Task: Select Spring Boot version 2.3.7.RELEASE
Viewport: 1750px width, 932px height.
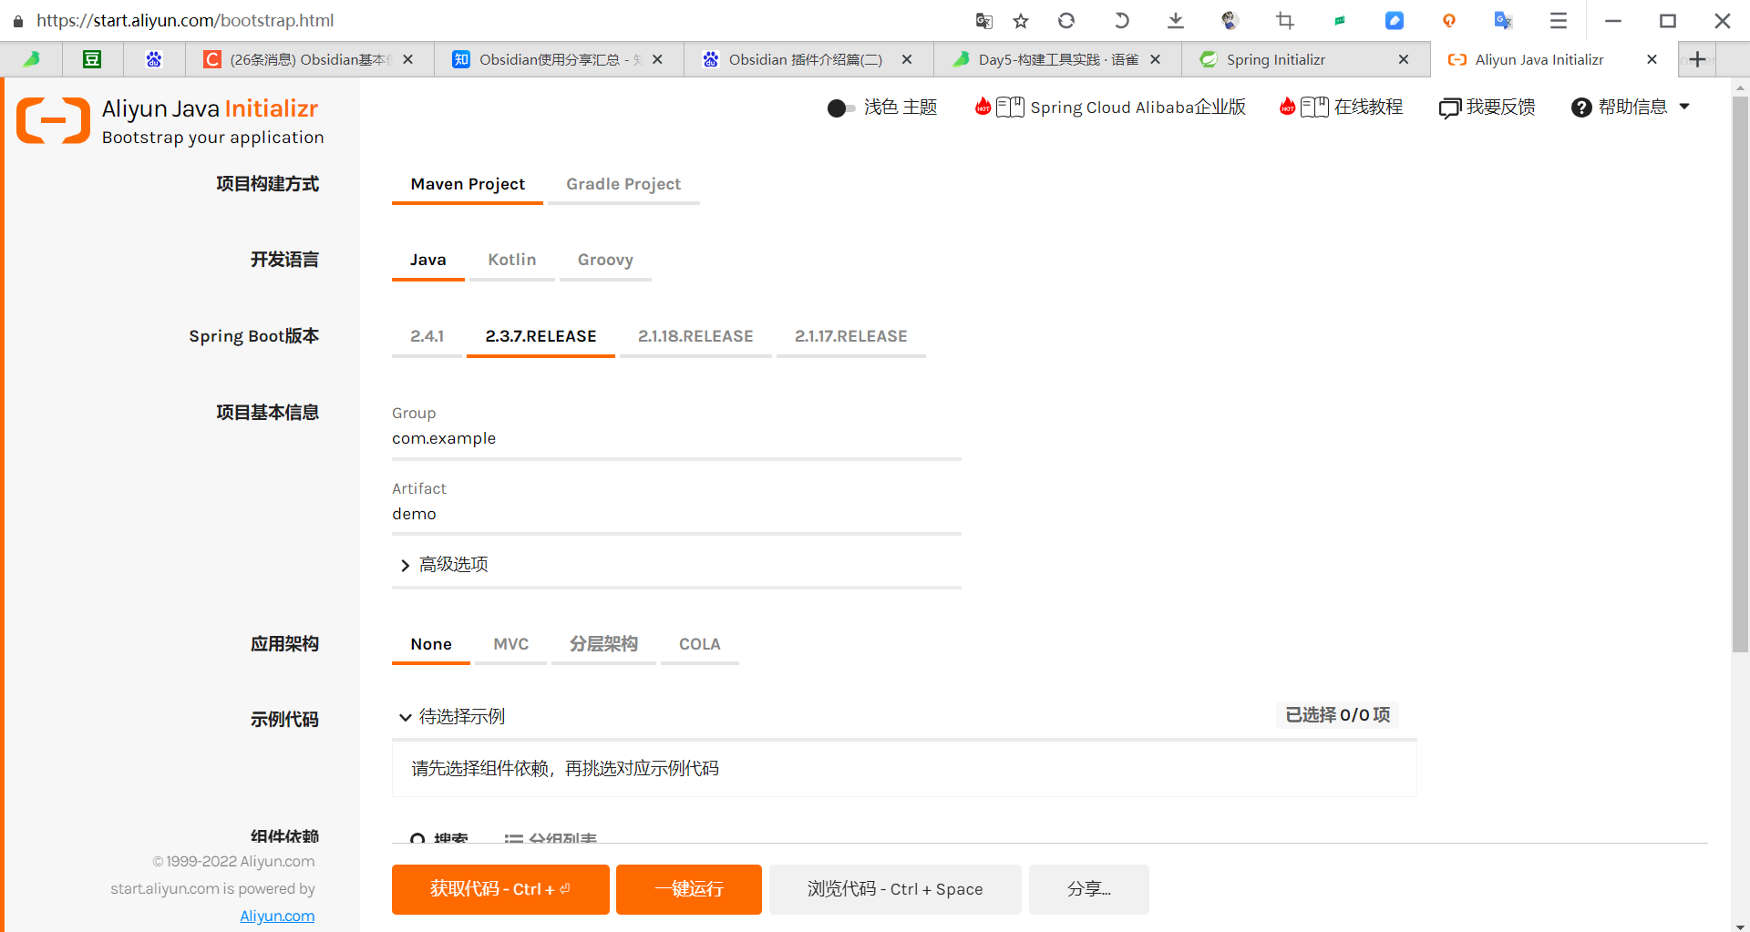Action: 540,336
